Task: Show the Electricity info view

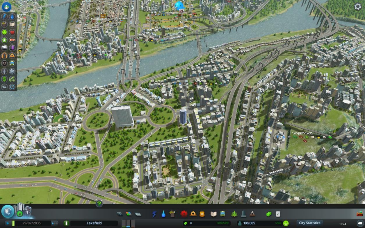Action: click(x=4, y=16)
